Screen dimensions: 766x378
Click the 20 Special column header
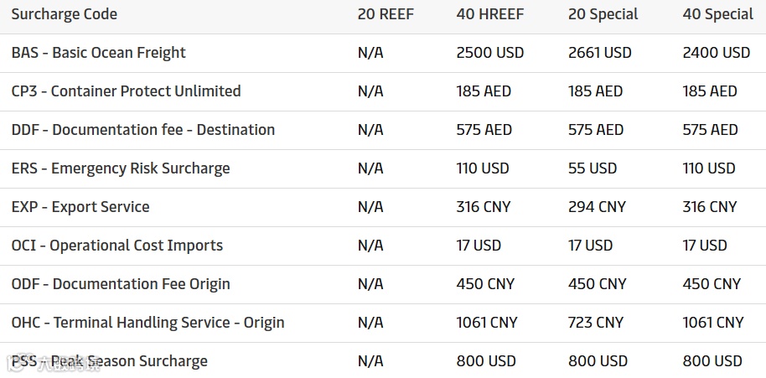(x=603, y=14)
